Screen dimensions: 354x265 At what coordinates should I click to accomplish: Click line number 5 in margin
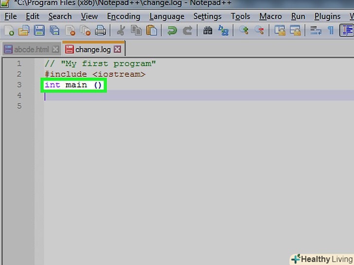click(x=19, y=106)
